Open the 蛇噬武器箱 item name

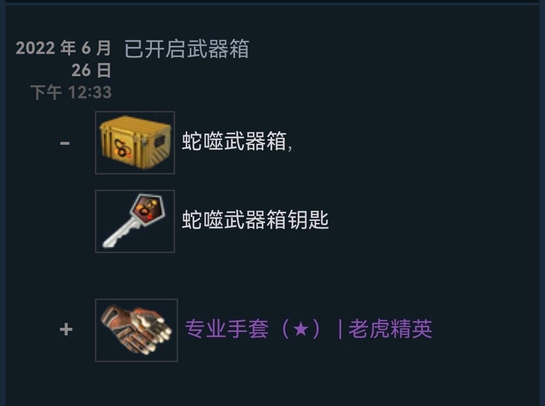click(234, 141)
